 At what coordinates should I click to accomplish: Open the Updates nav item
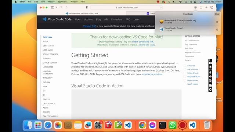(x=88, y=19)
